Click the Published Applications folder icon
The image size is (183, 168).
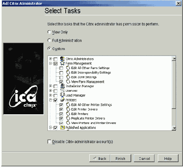click(x=62, y=127)
